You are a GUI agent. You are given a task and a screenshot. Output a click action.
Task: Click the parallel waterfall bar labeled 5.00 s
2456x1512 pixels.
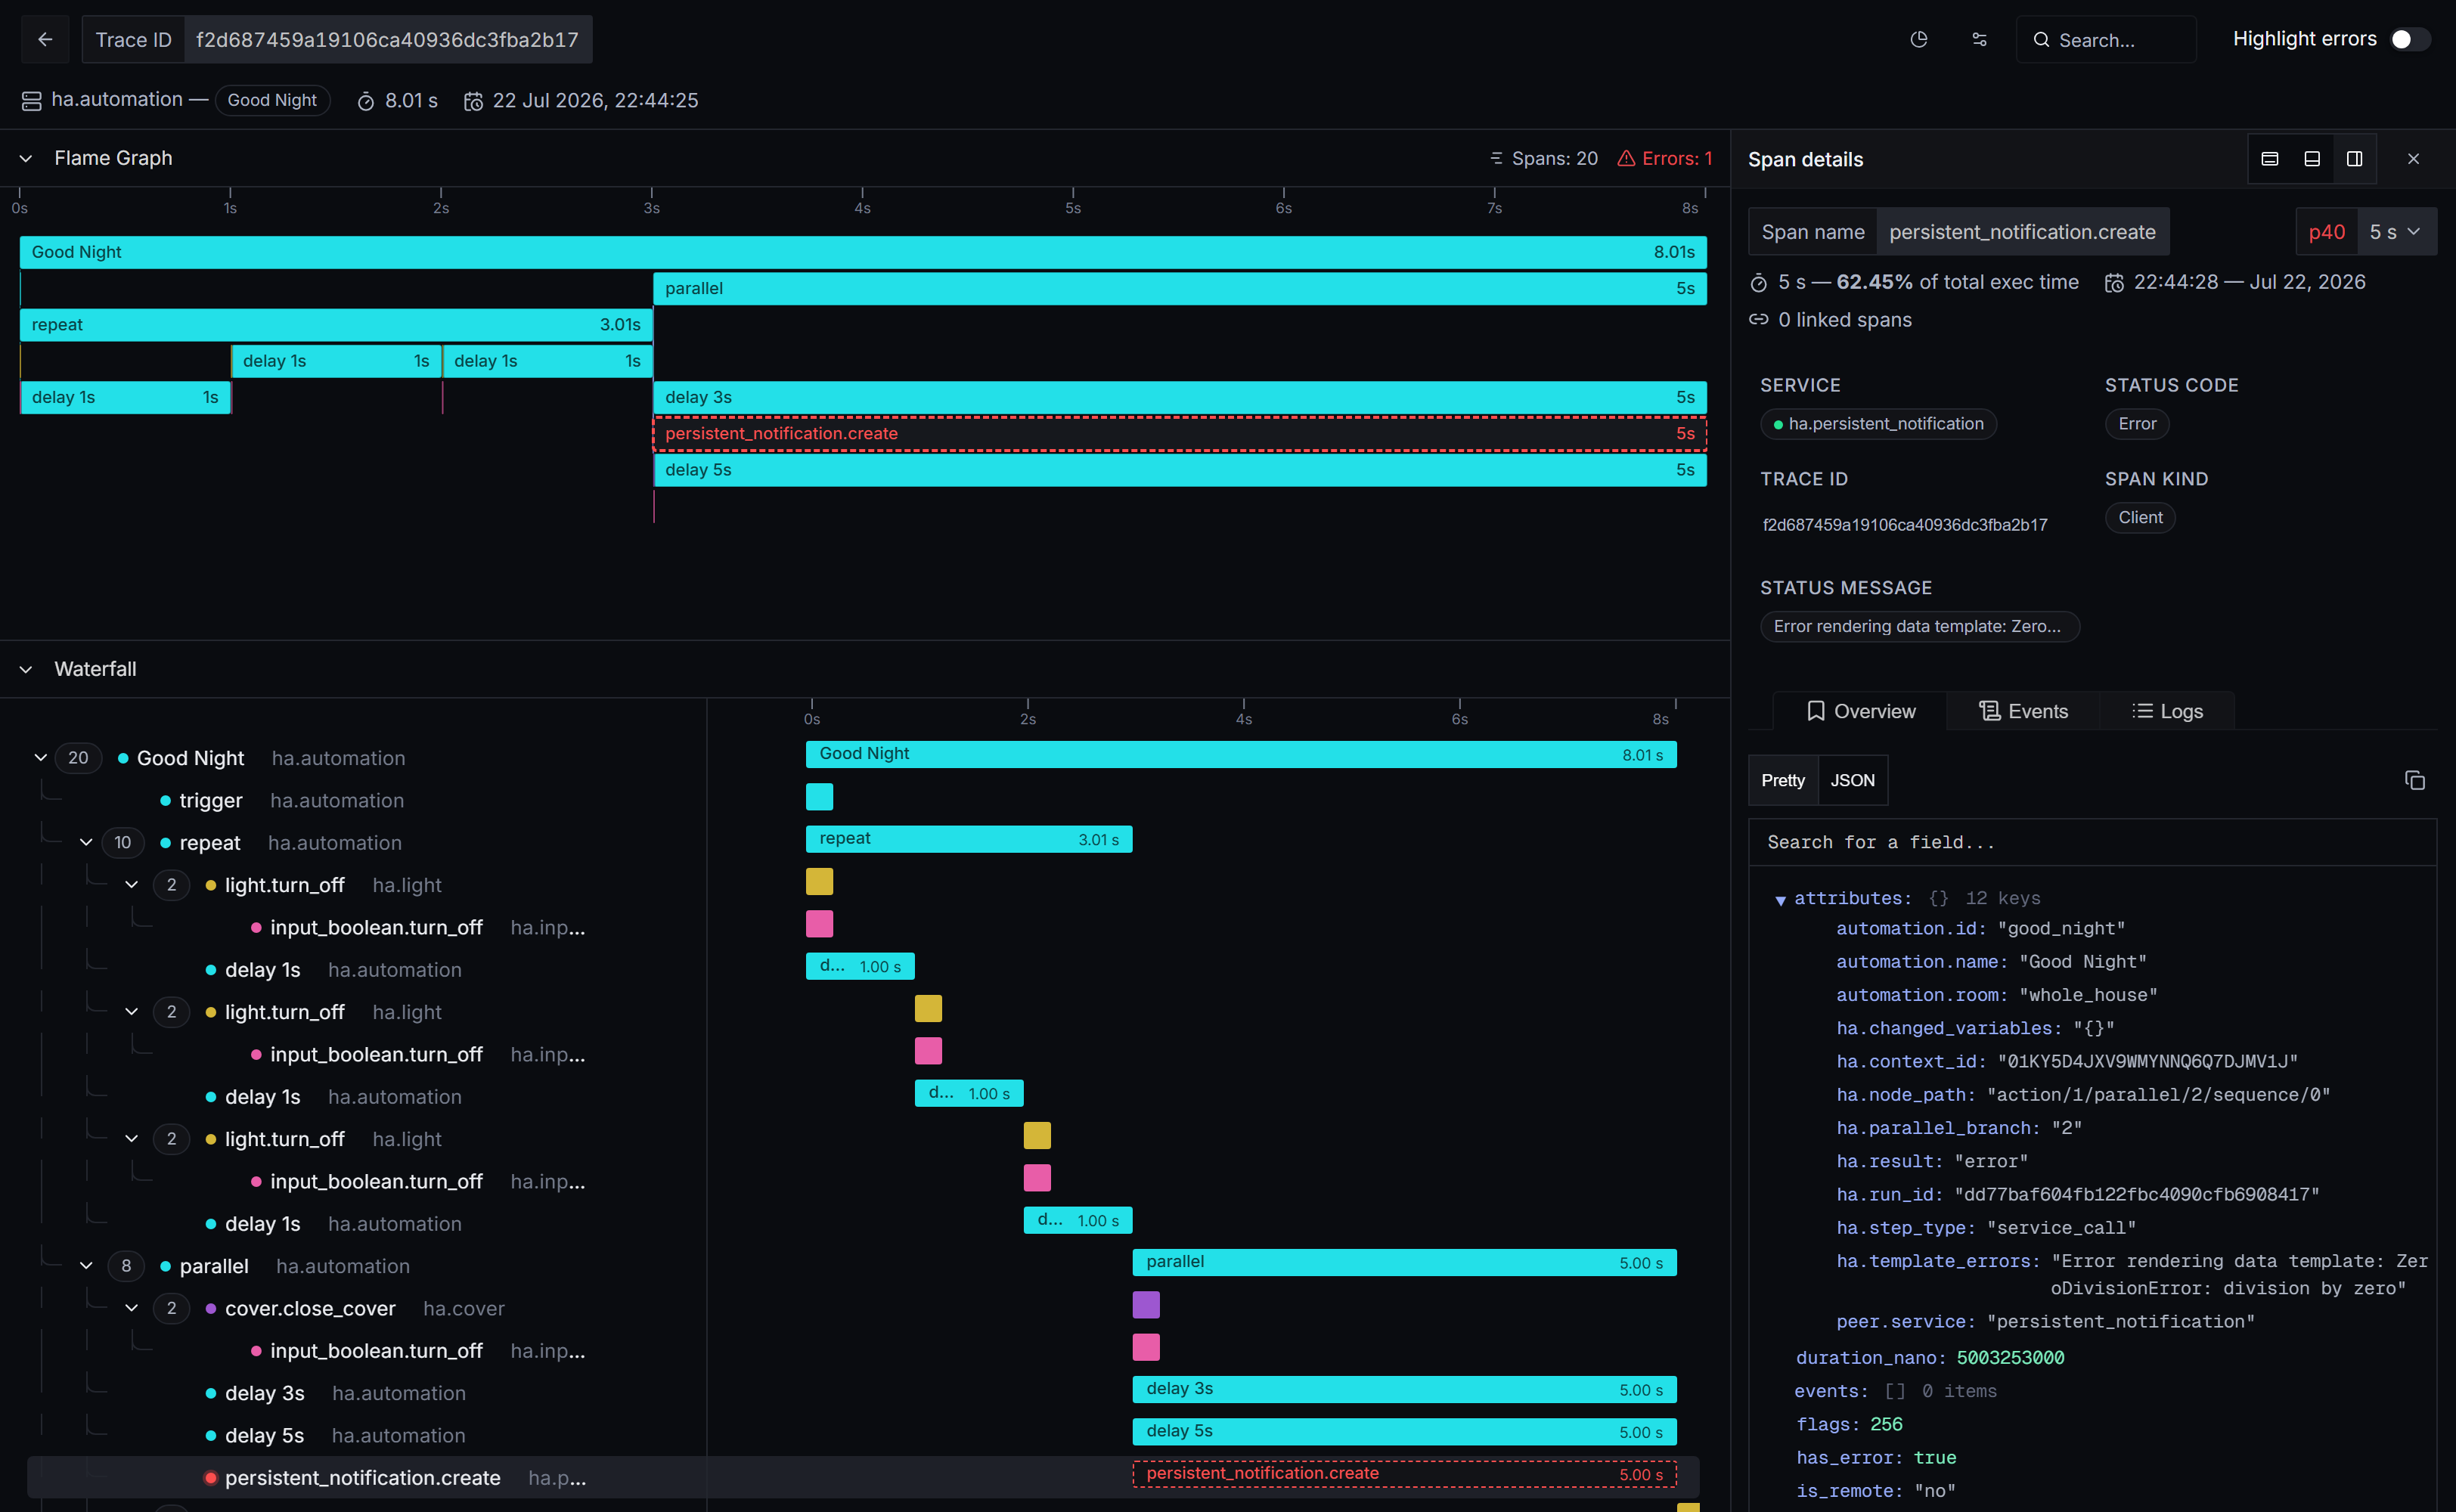(1404, 1262)
